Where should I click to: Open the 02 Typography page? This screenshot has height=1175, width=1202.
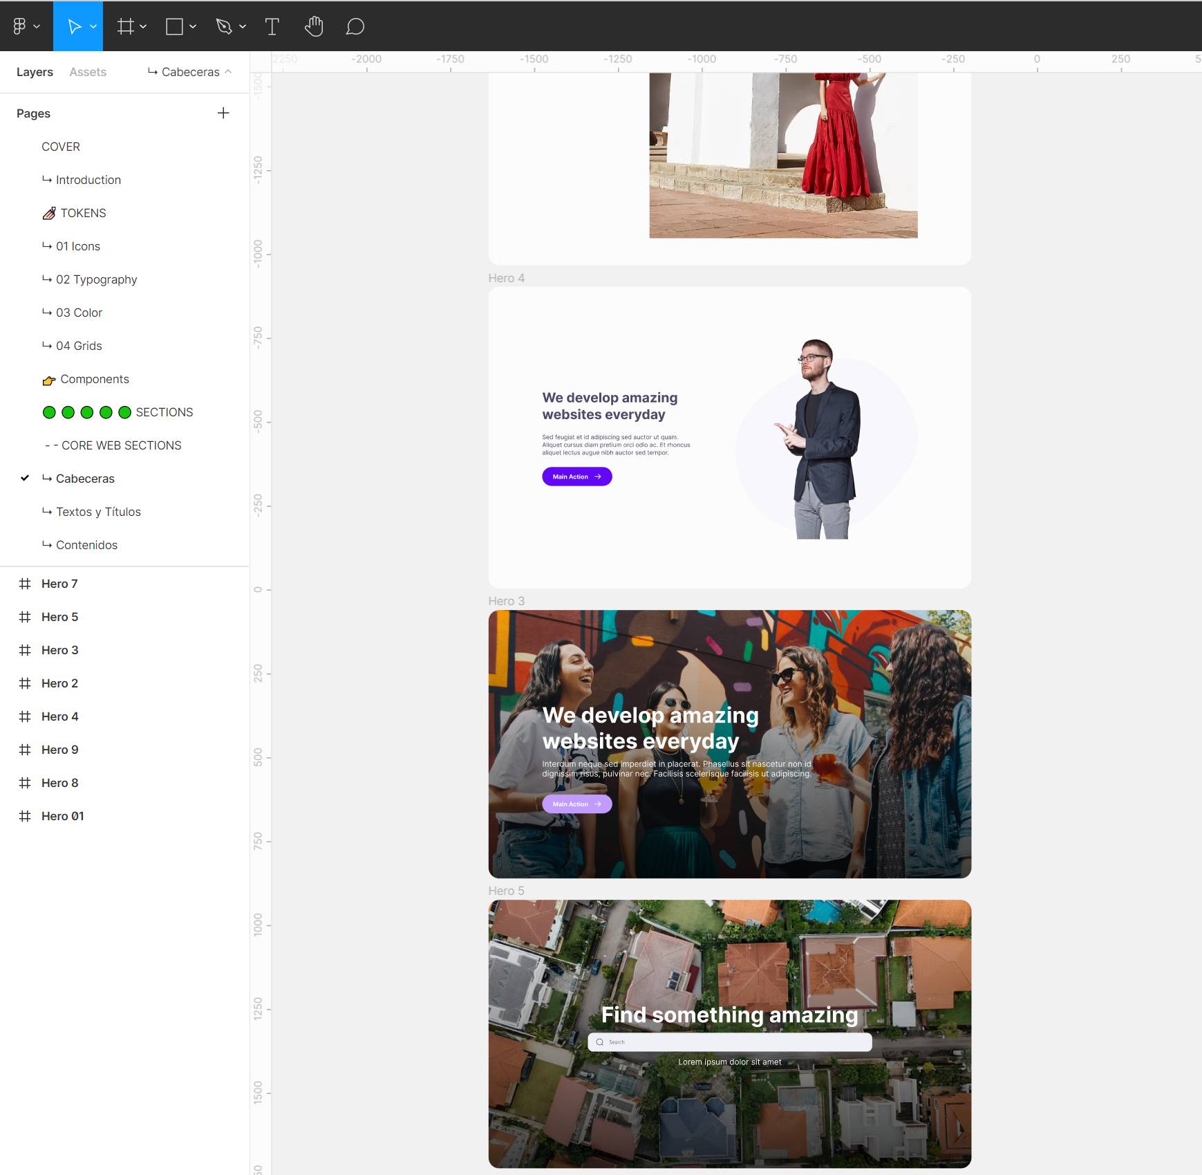click(x=96, y=279)
